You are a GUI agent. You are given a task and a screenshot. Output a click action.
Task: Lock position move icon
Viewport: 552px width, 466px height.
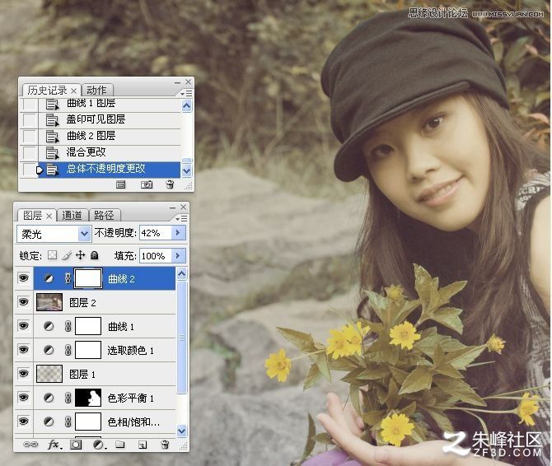tap(80, 255)
